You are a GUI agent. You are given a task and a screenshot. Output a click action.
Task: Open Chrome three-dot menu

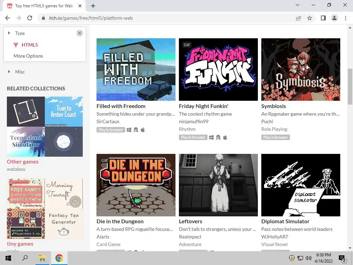(x=345, y=18)
